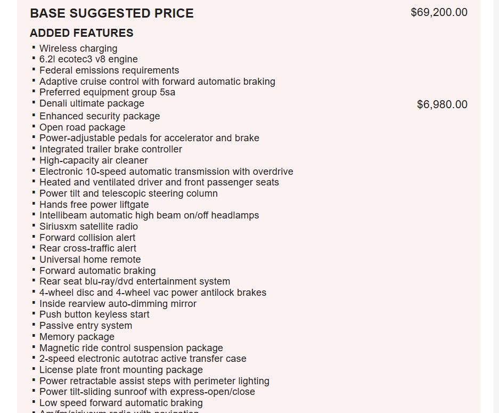This screenshot has width=499, height=413.
Task: Click the Denali ultimate package item
Action: point(92,103)
